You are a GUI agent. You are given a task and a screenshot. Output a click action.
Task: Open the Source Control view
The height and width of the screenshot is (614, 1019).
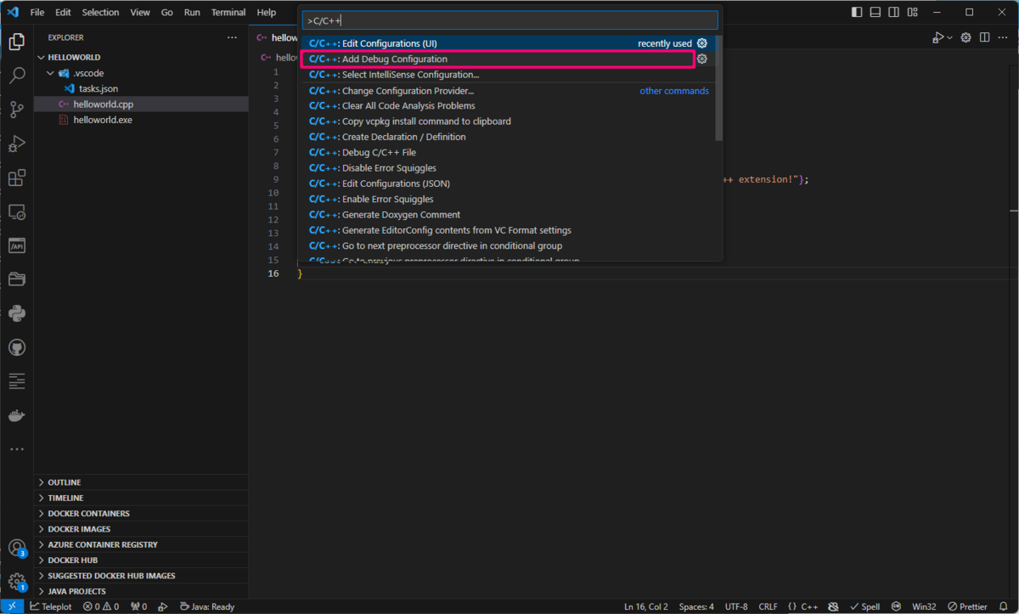coord(16,110)
